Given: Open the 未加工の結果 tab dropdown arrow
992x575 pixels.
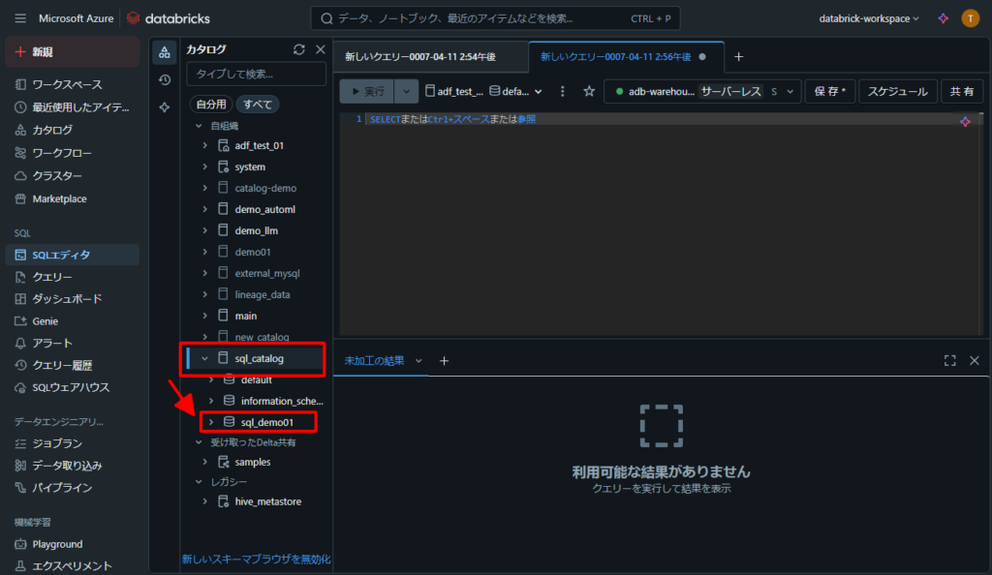Looking at the screenshot, I should (418, 361).
